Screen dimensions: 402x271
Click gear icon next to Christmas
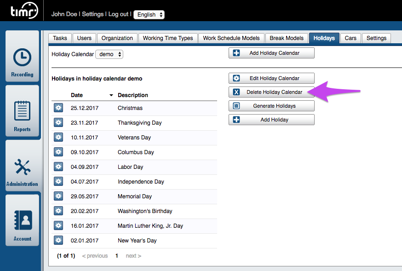pyautogui.click(x=58, y=108)
